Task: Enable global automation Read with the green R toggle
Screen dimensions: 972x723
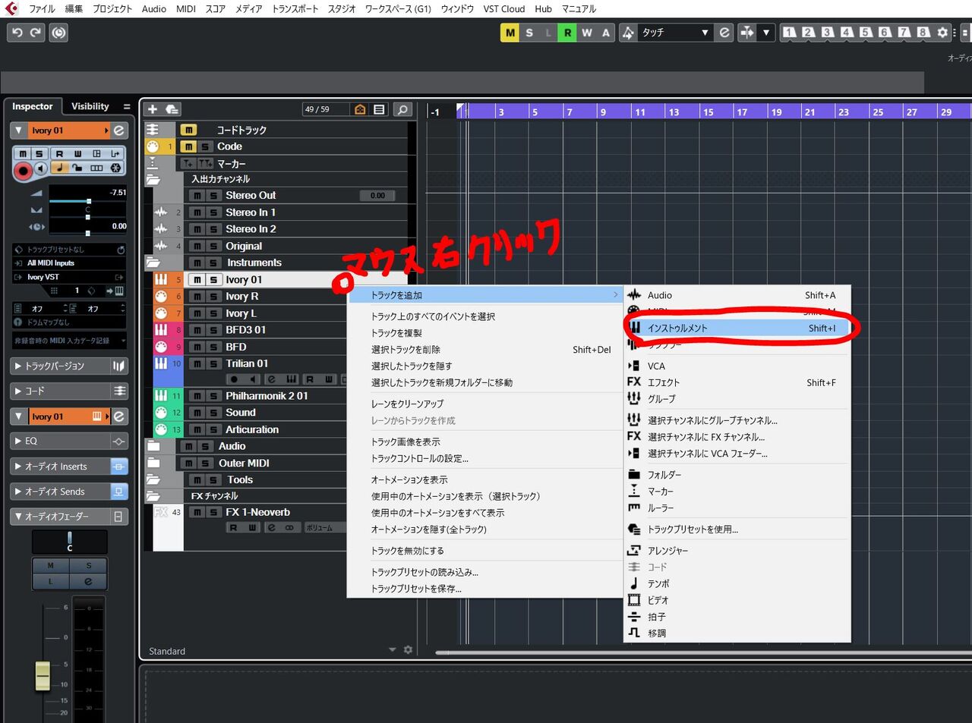Action: click(x=566, y=33)
